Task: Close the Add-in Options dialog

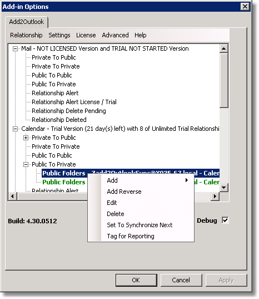Action: tap(245, 7)
